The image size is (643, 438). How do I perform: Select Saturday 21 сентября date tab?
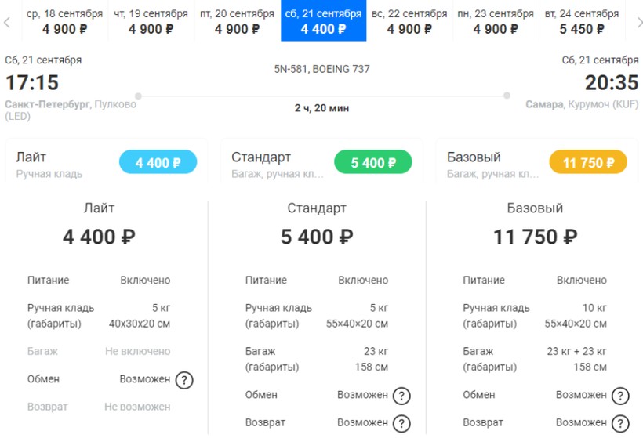pyautogui.click(x=323, y=21)
